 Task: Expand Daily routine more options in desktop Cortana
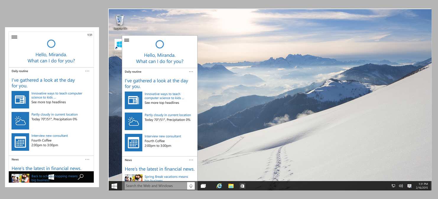pos(191,72)
